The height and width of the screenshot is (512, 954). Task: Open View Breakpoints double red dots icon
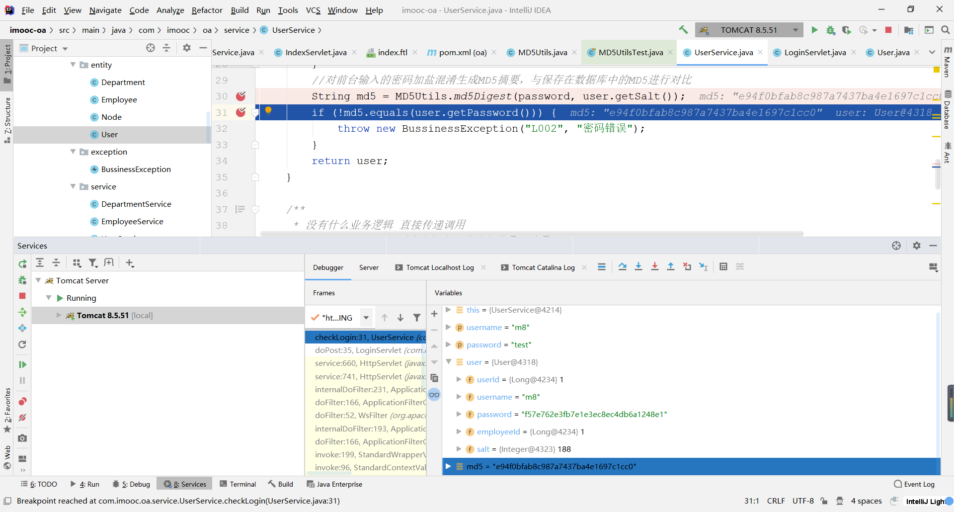(22, 401)
